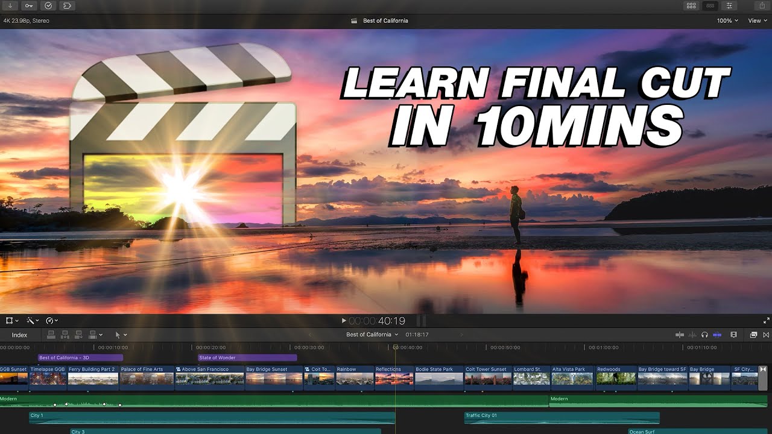This screenshot has width=772, height=434.
Task: Enter full-screen viewer with the expand arrows
Action: pos(767,321)
